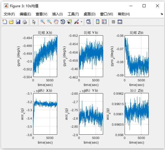Click the Hide Plot Tools icon
The height and width of the screenshot is (150, 165).
(x=113, y=22)
